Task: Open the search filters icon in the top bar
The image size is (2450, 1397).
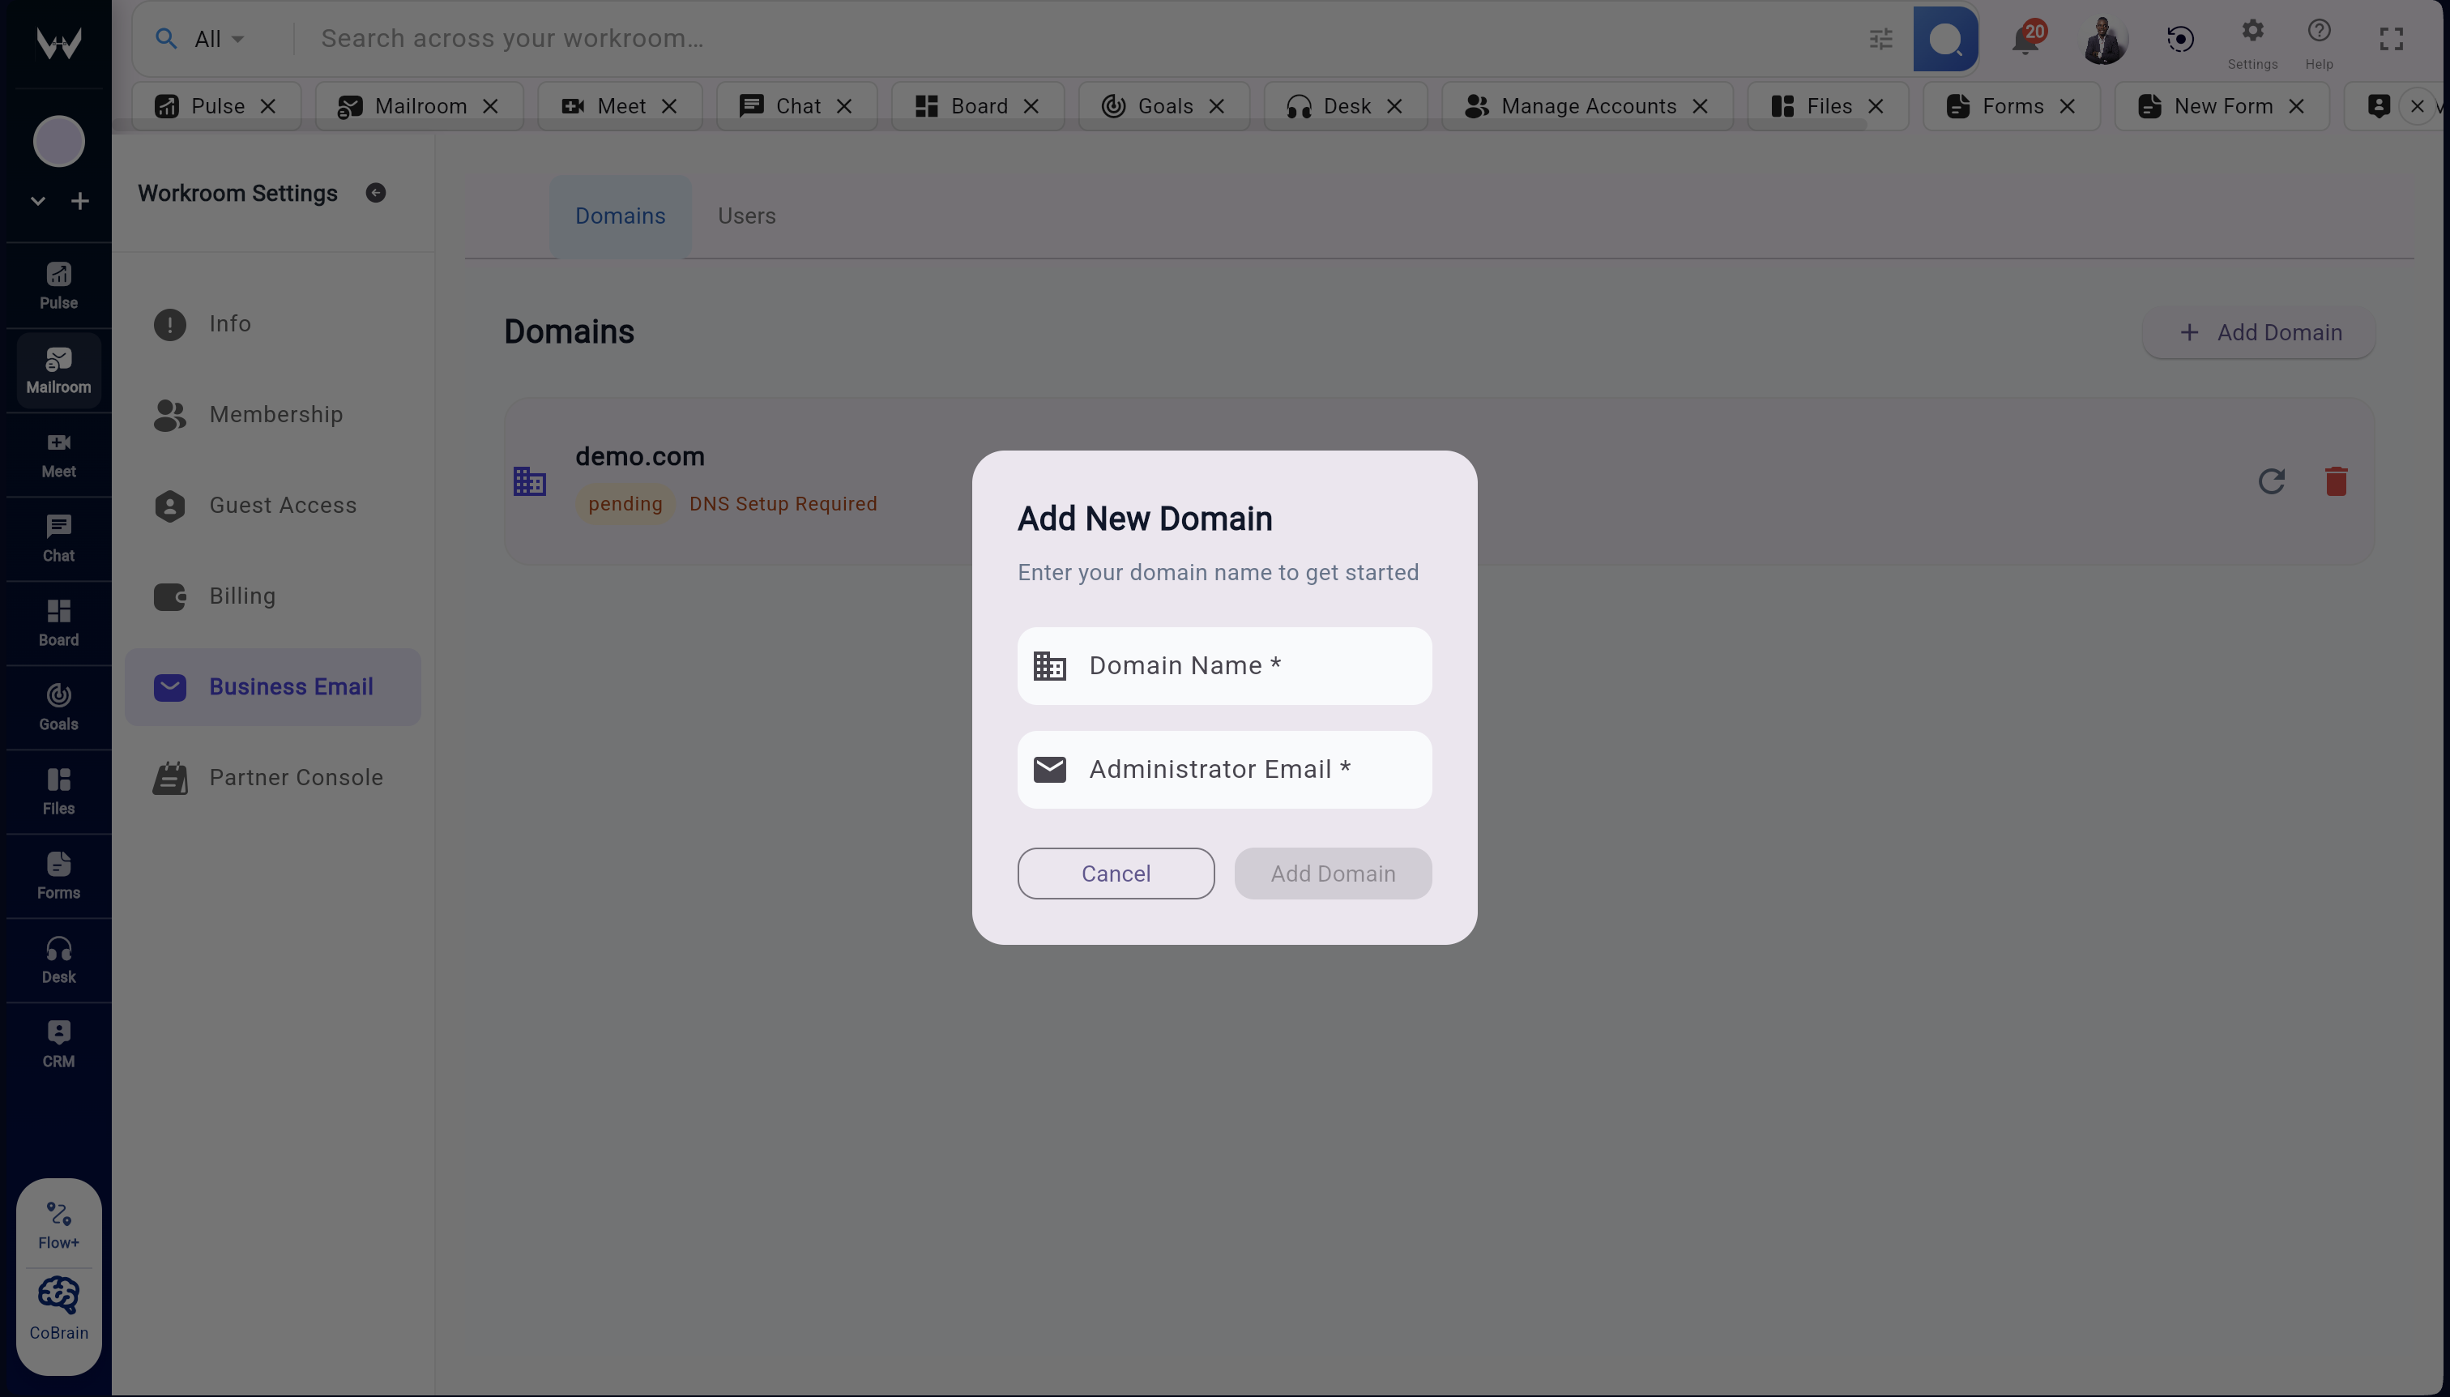Action: coord(1880,40)
